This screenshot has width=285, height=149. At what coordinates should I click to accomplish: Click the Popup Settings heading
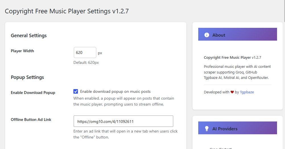(27, 77)
